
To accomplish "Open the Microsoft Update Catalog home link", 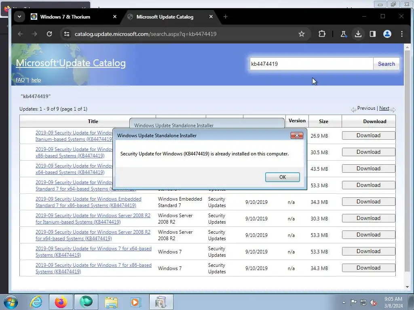I will [70, 63].
